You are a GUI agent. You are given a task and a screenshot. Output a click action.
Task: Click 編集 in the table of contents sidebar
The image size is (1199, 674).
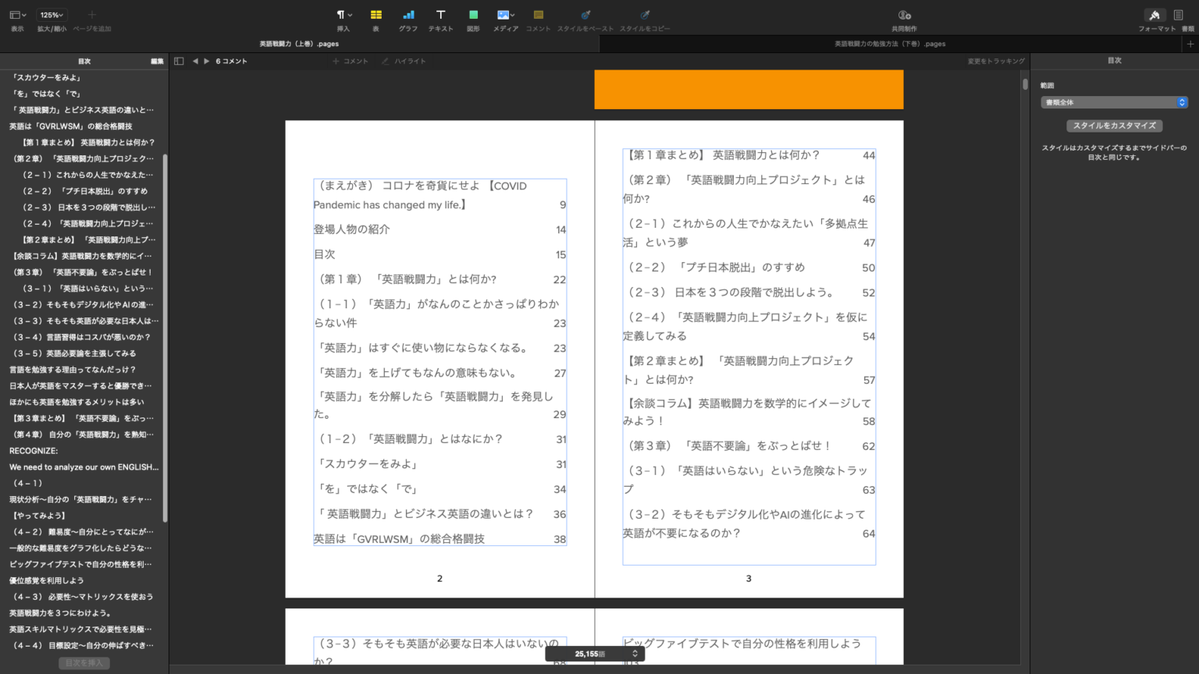pyautogui.click(x=157, y=61)
